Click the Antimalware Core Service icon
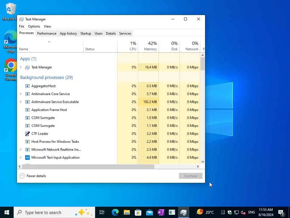This screenshot has height=218, width=290. [27, 94]
